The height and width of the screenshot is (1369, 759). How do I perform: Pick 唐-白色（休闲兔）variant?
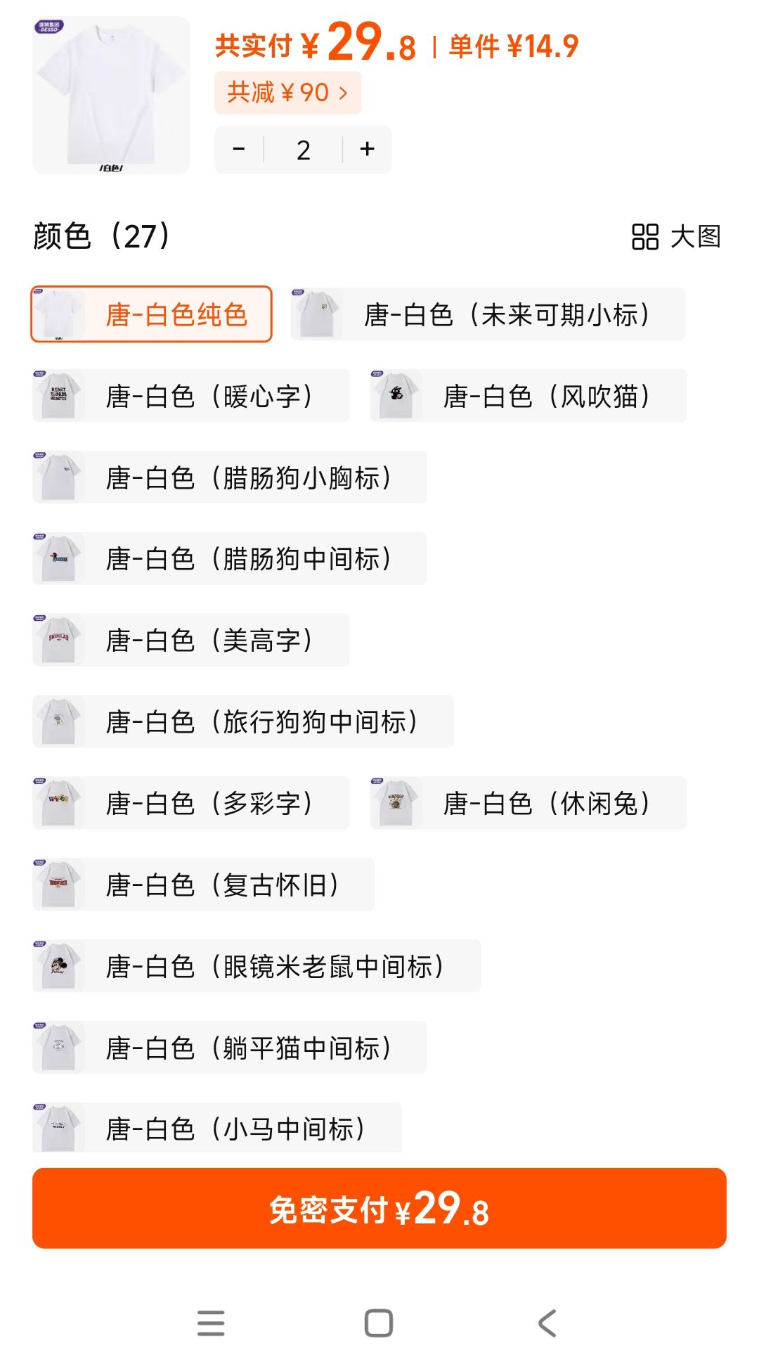click(528, 803)
